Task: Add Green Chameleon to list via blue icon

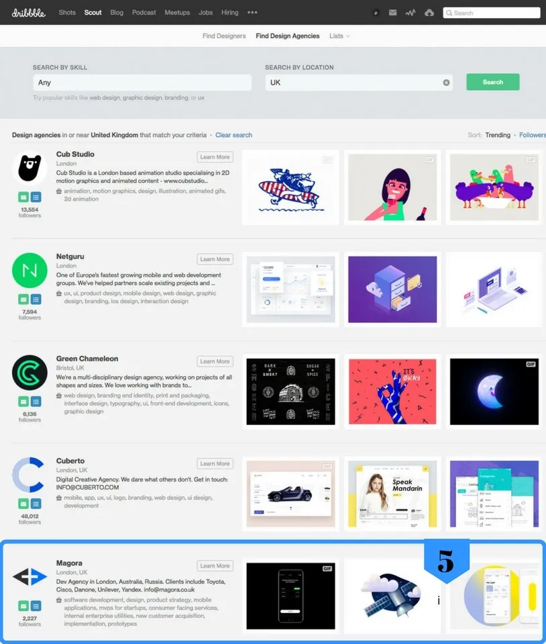Action: [x=36, y=402]
